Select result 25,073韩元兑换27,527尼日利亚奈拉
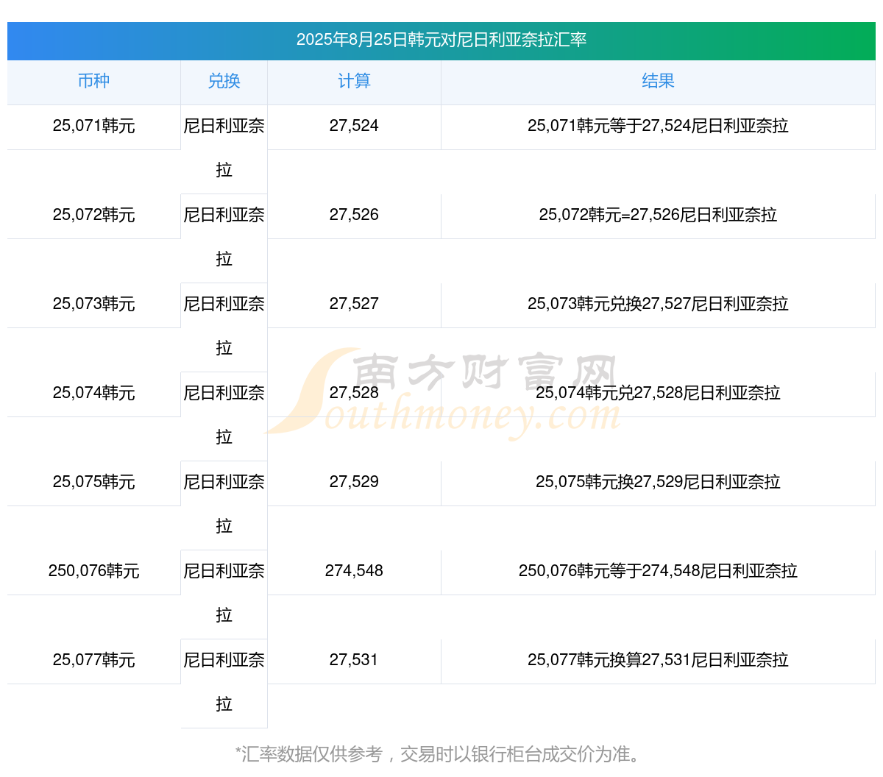 [x=658, y=304]
